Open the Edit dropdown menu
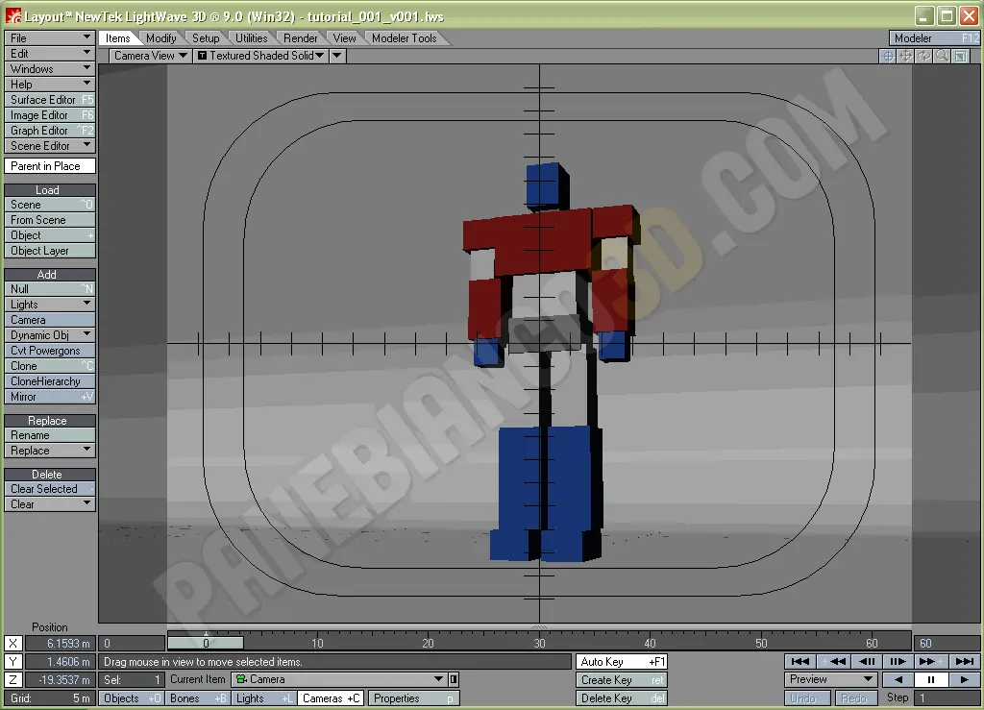Viewport: 984px width, 710px height. click(x=50, y=54)
